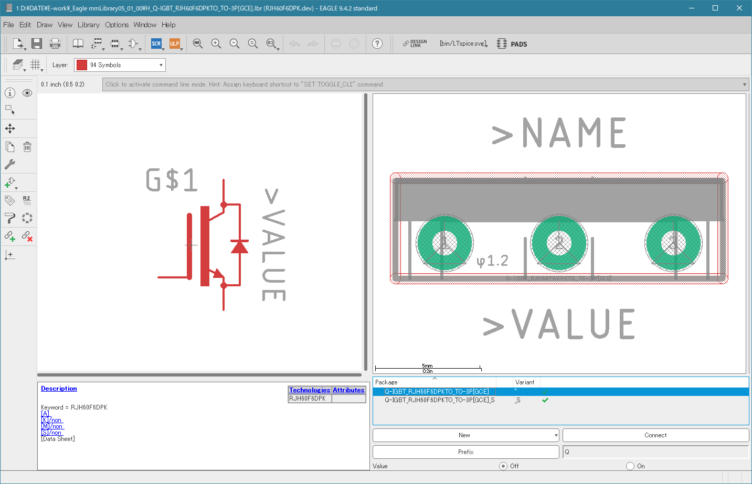
Task: Select the Move tool with four arrows
Action: 10,128
